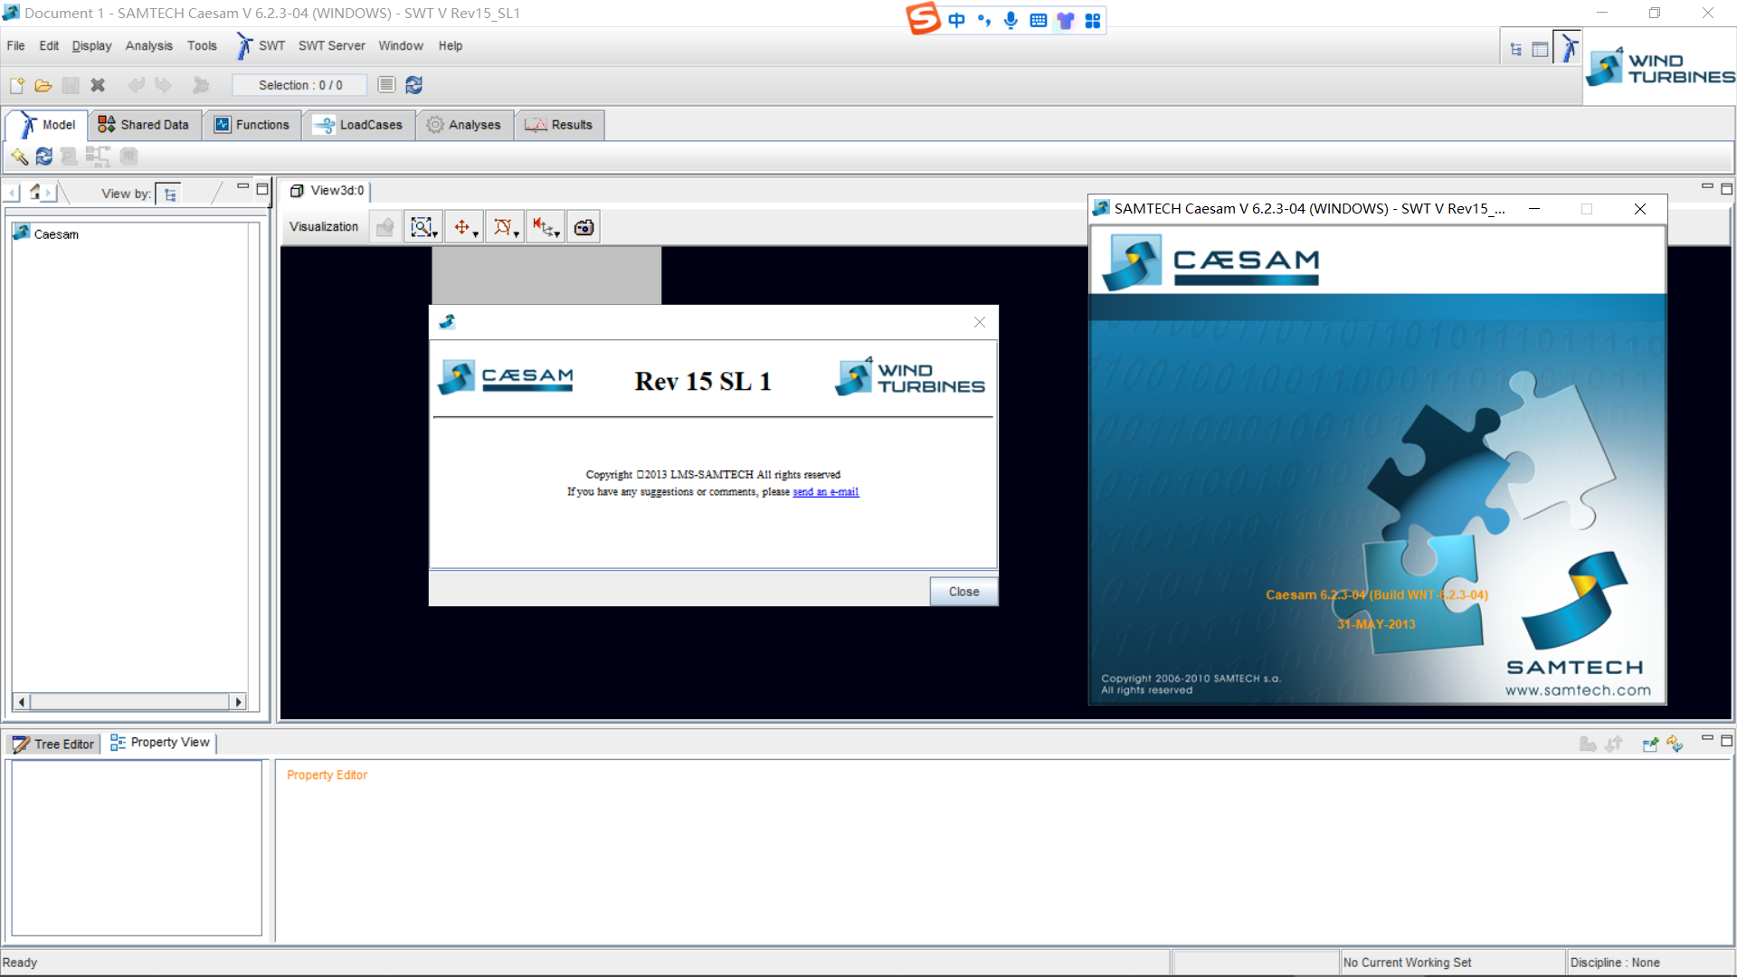The image size is (1737, 977).
Task: Minimize the bottom property panel
Action: tap(1707, 737)
